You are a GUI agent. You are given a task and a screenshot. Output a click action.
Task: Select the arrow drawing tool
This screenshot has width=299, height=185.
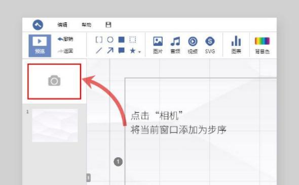click(110, 51)
